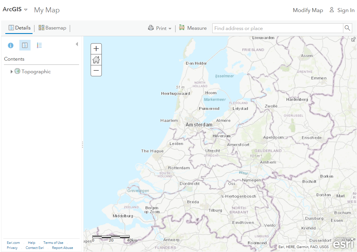Collapse the Details side panel
The image size is (357, 252).
click(x=77, y=44)
